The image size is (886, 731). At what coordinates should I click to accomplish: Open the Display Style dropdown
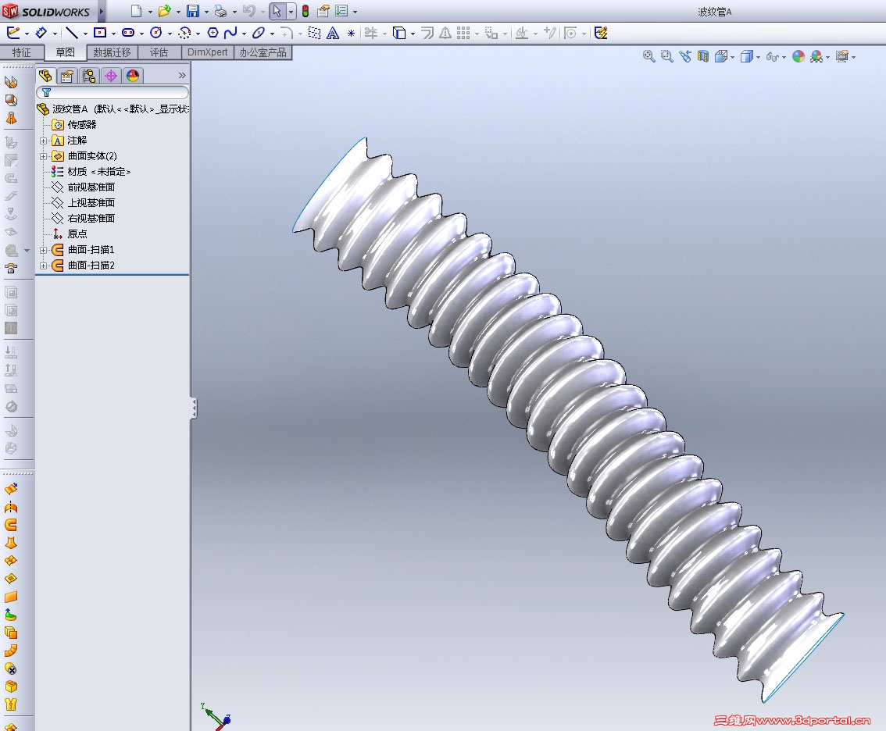(x=758, y=57)
